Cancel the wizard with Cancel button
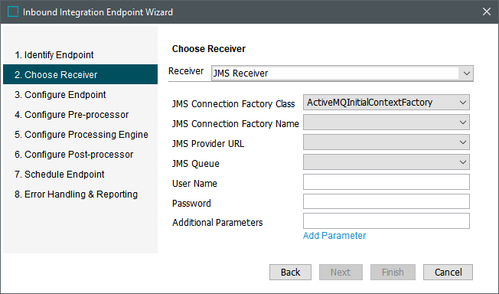499x294 pixels. coord(448,273)
